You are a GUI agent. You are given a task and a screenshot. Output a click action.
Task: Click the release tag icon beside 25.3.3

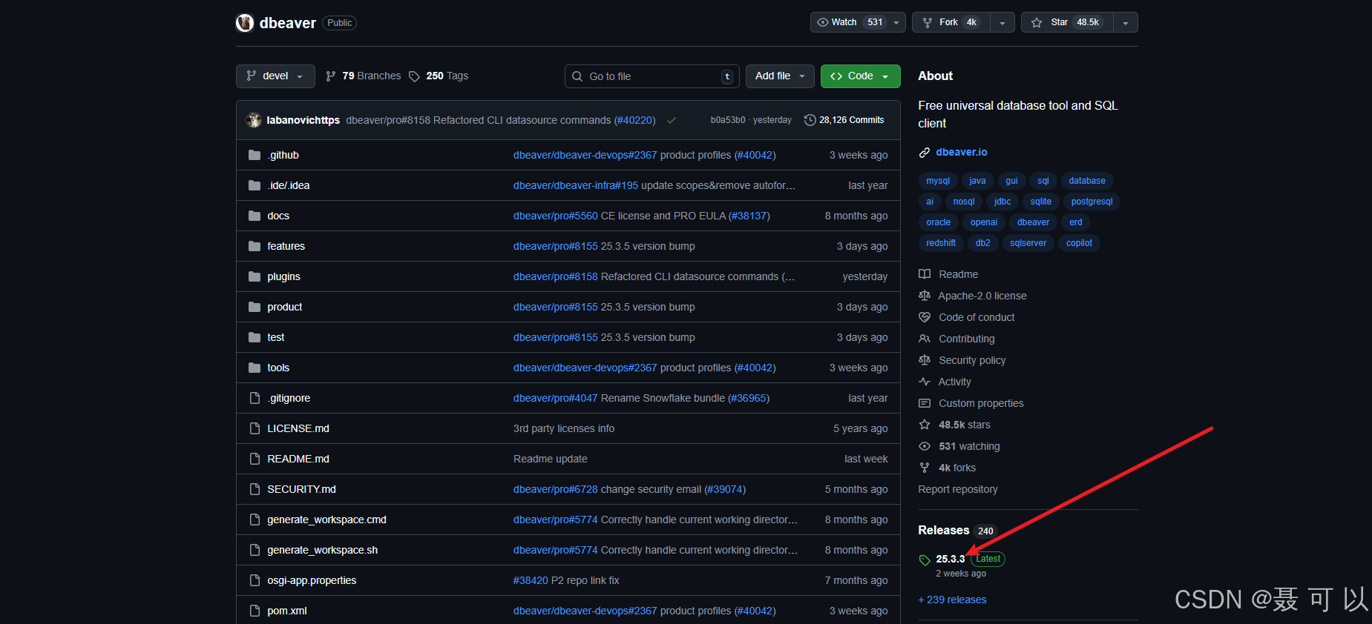click(x=925, y=560)
